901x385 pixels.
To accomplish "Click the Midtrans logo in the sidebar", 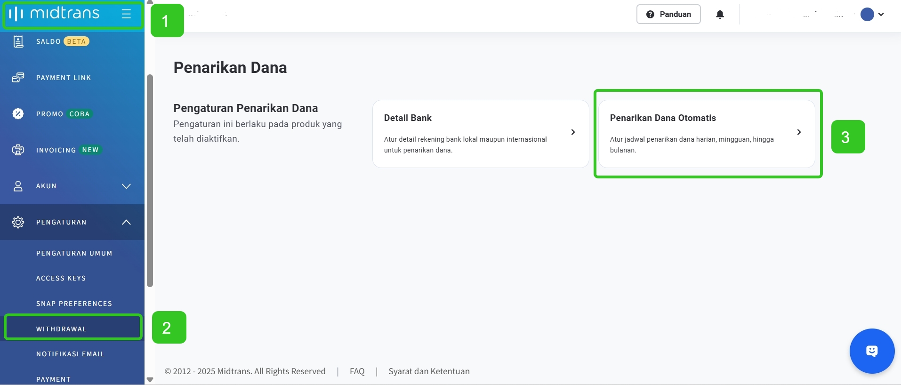I will click(54, 14).
